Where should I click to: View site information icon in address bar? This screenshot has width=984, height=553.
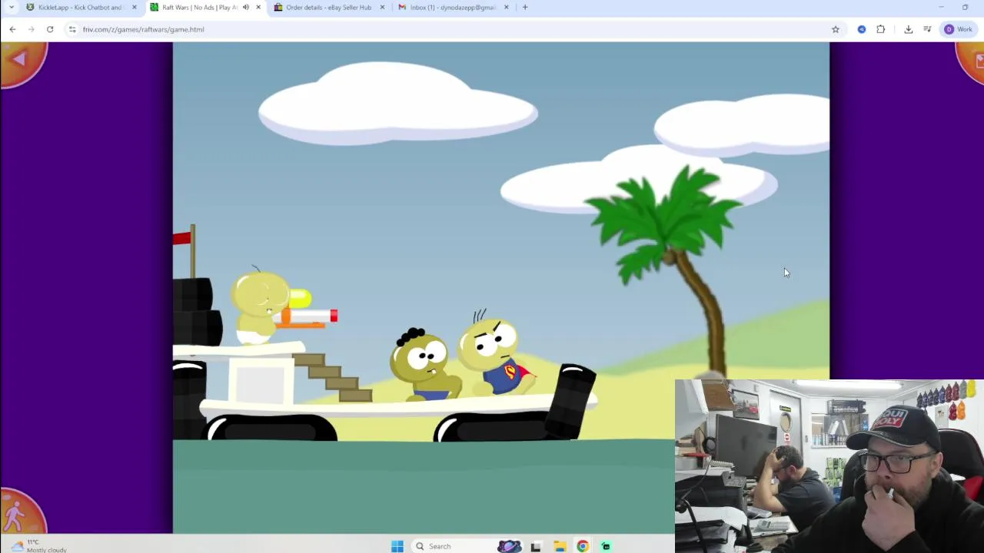pyautogui.click(x=71, y=29)
